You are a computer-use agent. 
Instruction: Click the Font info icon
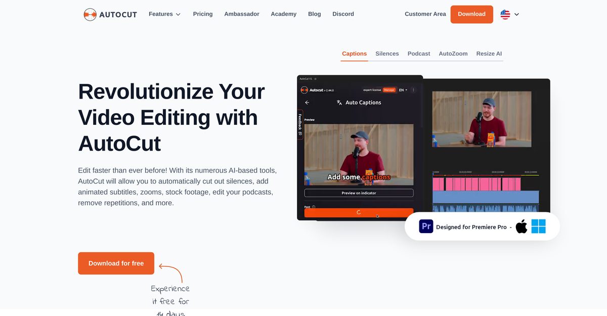[314, 207]
